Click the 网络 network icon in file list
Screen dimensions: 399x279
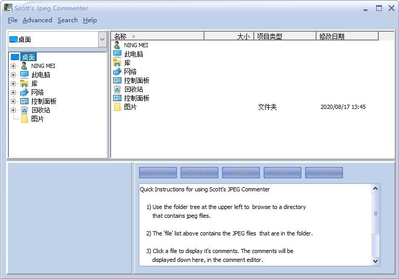point(117,72)
